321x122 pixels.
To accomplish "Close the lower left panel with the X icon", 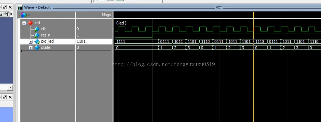I will tap(10, 97).
